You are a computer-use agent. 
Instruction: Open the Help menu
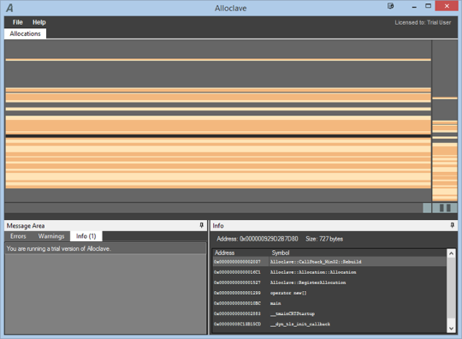pos(38,22)
